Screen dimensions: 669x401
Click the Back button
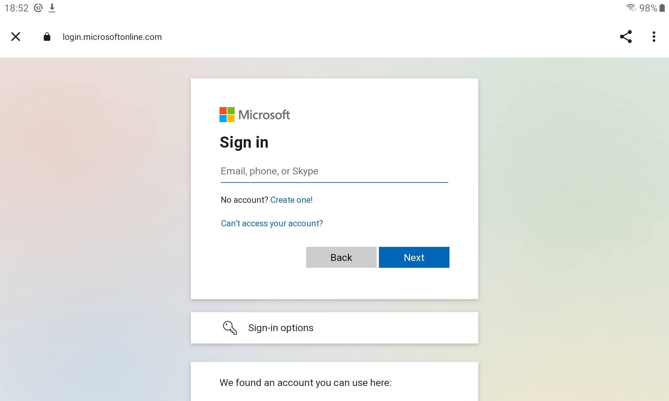tap(341, 257)
